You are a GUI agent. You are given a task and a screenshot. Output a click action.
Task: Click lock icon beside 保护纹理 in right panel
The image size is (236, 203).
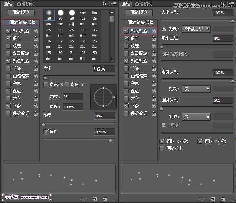point(154,113)
